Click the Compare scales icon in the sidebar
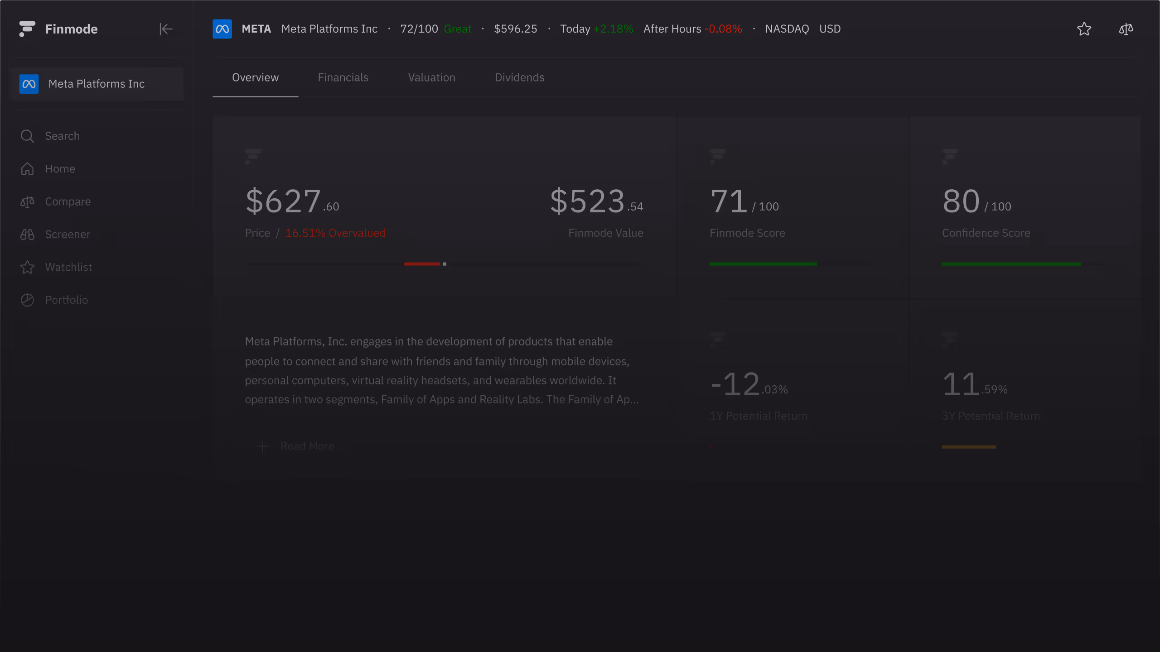The image size is (1160, 652). pyautogui.click(x=27, y=201)
